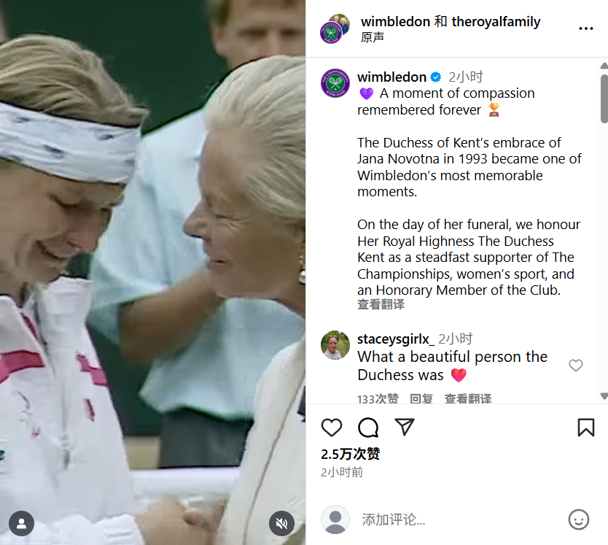Click the comments scrollbar down arrow
Screen dimensions: 608x545
pos(604,396)
